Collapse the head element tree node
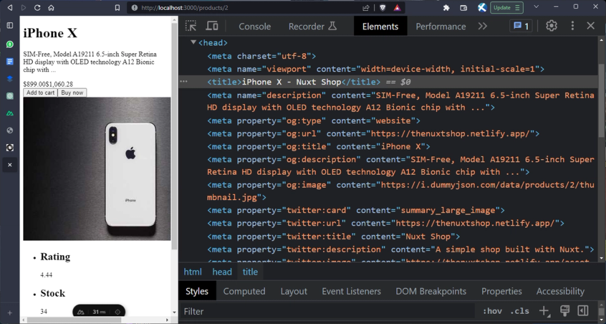 [x=194, y=42]
